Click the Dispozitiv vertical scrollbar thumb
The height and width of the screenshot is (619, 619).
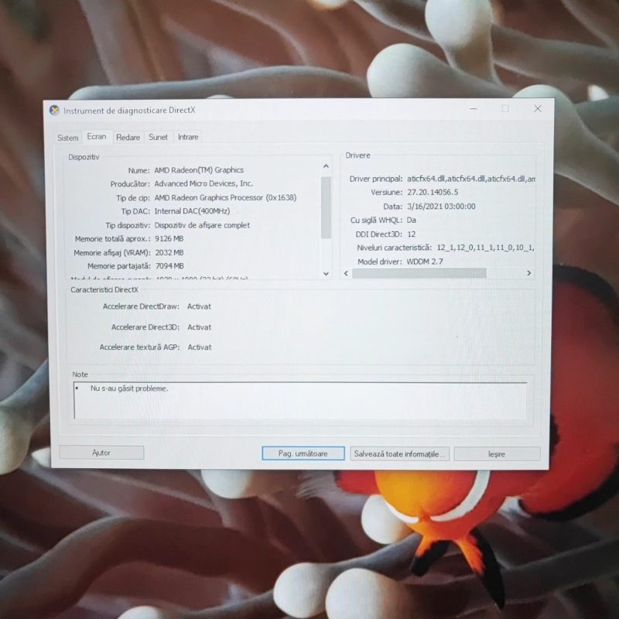pyautogui.click(x=326, y=208)
